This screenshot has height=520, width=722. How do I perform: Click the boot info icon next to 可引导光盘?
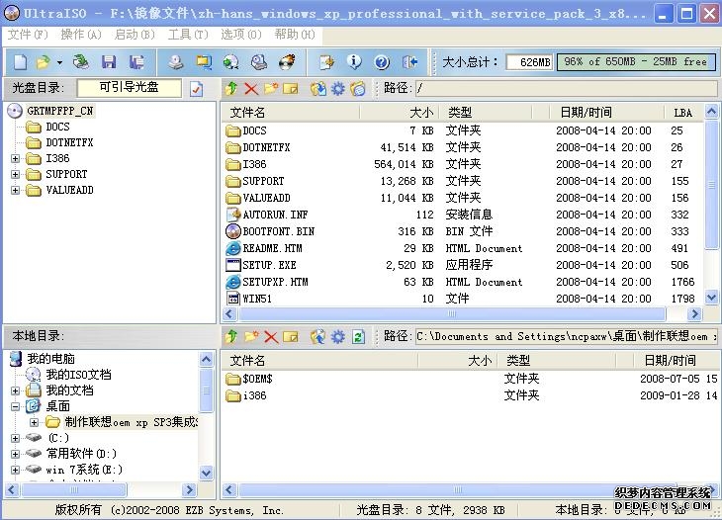pos(196,89)
